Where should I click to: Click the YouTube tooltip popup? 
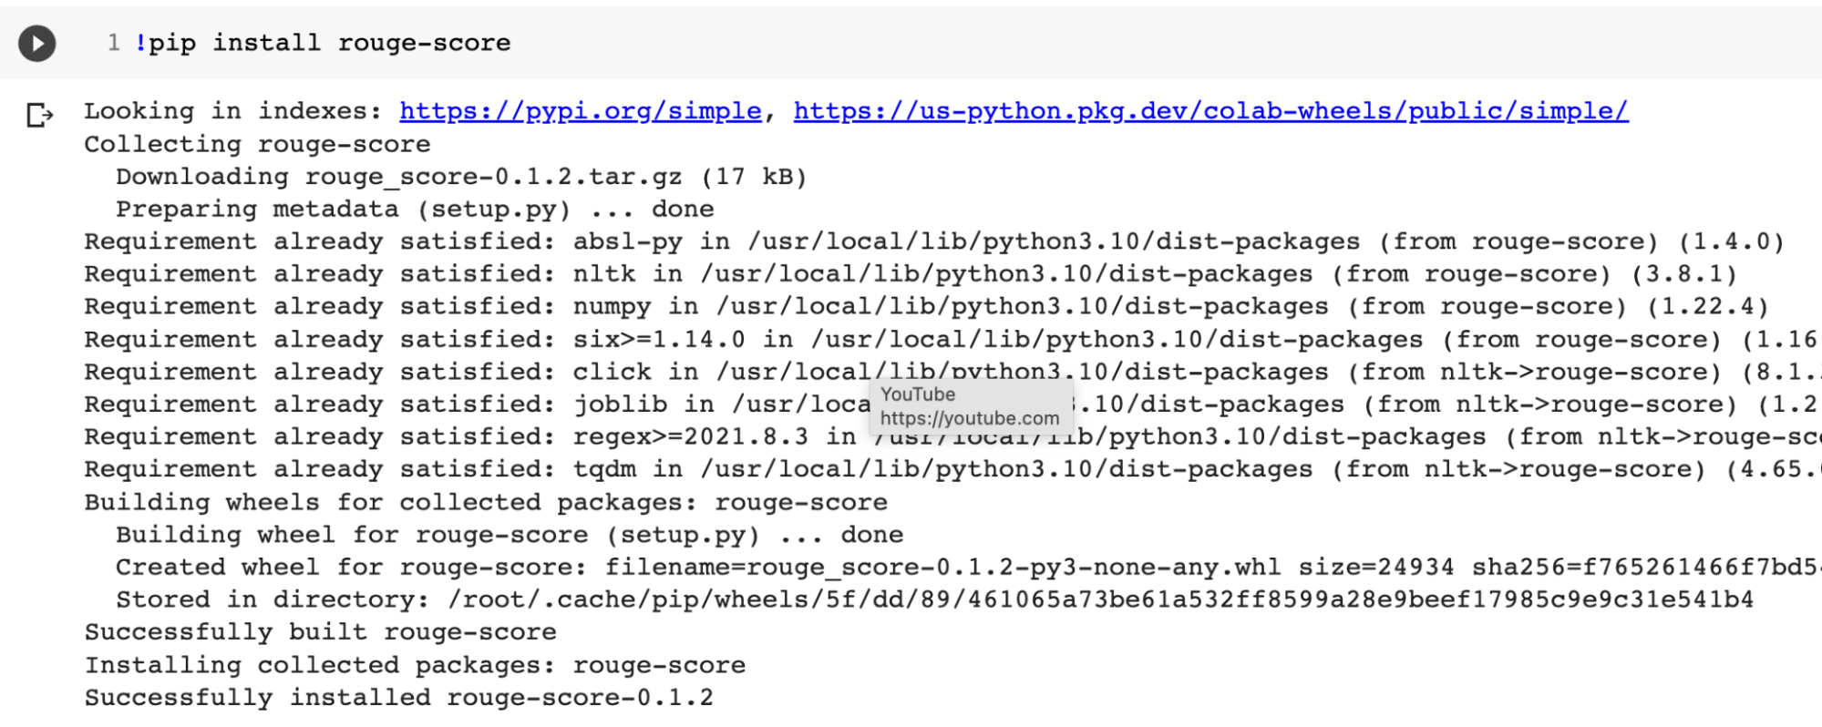(x=969, y=406)
